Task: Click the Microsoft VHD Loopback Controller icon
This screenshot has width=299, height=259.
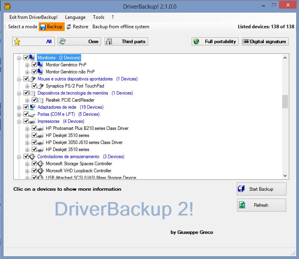Action: coord(40,171)
